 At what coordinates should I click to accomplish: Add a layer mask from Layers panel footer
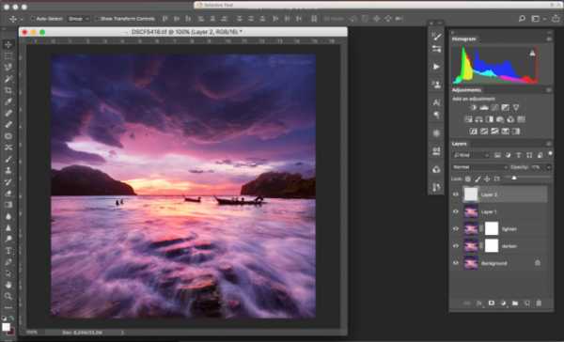[x=491, y=303]
